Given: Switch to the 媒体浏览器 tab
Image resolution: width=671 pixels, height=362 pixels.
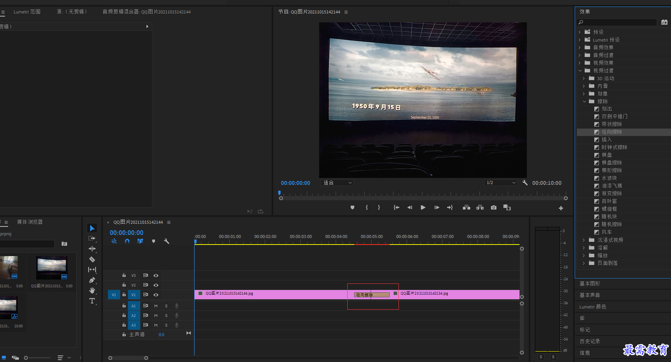Looking at the screenshot, I should (30, 222).
